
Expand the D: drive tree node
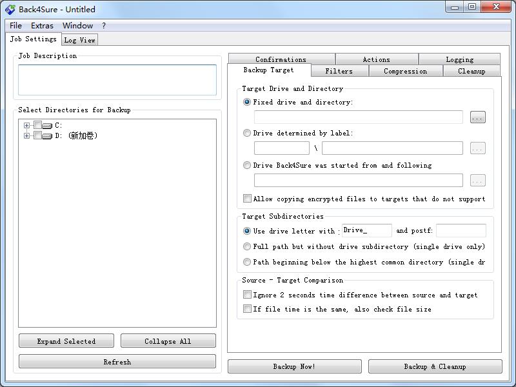point(26,135)
